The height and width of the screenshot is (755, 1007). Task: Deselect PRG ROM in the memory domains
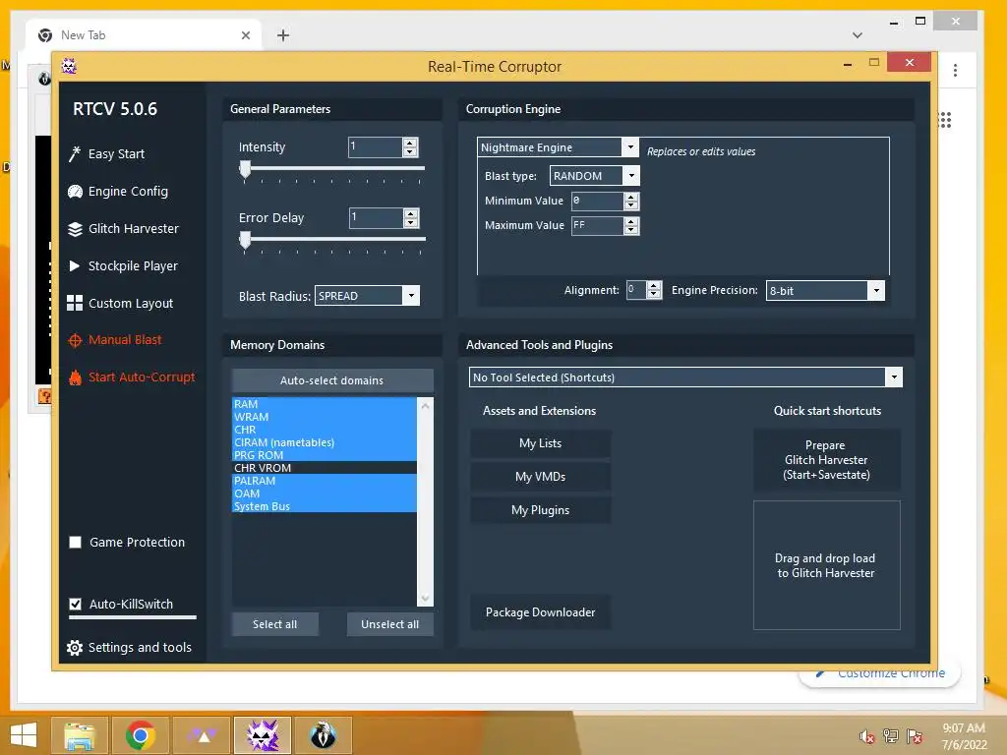(x=325, y=455)
